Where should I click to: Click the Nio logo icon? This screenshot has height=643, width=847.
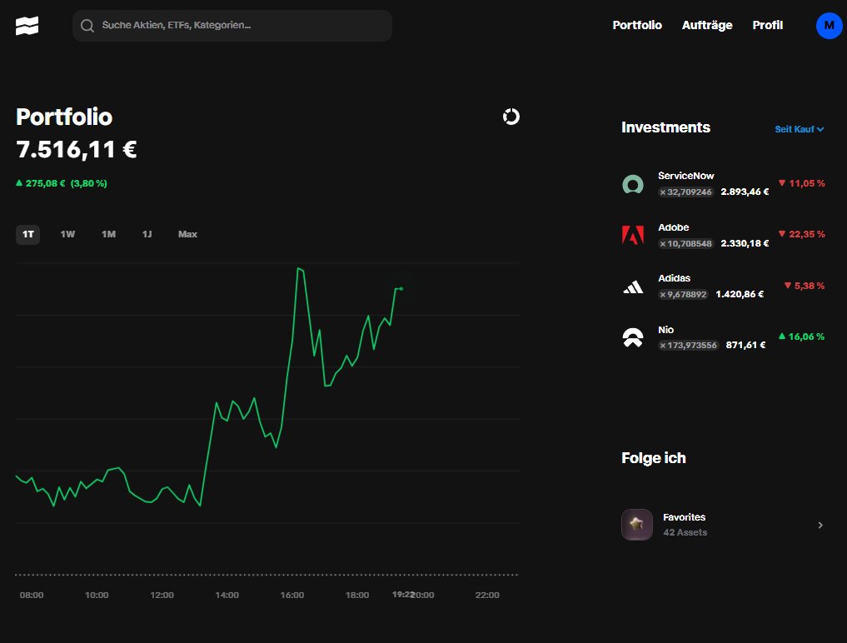(633, 337)
